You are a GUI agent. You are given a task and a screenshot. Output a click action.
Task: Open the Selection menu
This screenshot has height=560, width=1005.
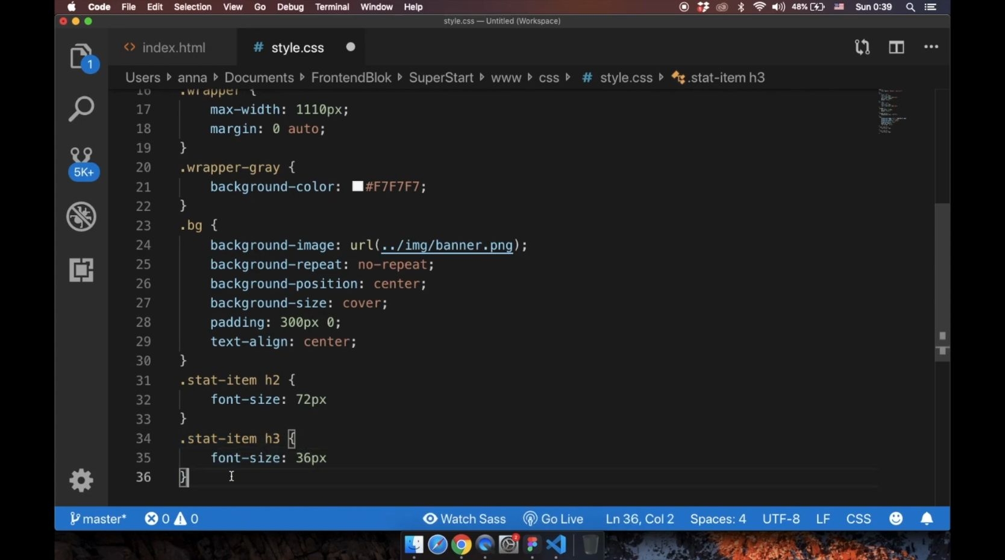[193, 7]
